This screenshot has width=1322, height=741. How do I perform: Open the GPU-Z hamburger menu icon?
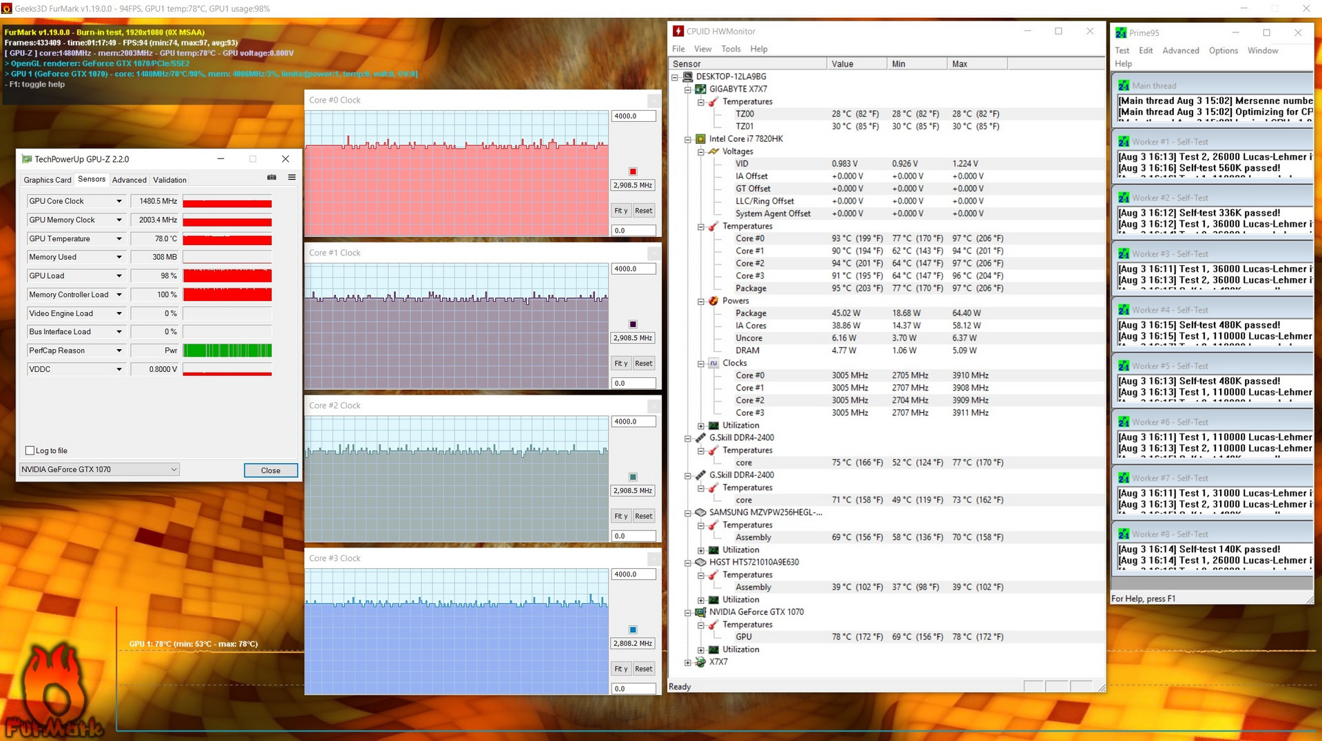coord(292,178)
